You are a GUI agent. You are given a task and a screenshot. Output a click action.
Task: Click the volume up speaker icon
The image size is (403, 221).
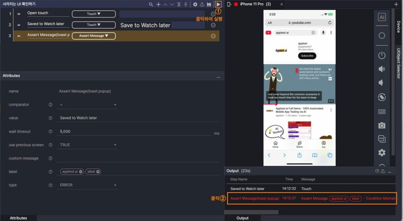tap(381, 69)
